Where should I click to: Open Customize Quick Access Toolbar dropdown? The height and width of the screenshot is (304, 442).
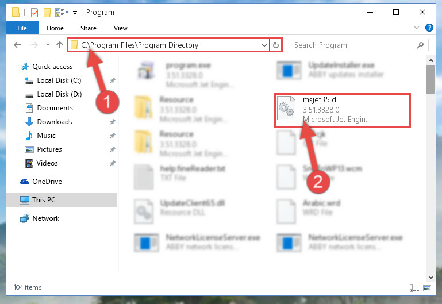(x=75, y=13)
